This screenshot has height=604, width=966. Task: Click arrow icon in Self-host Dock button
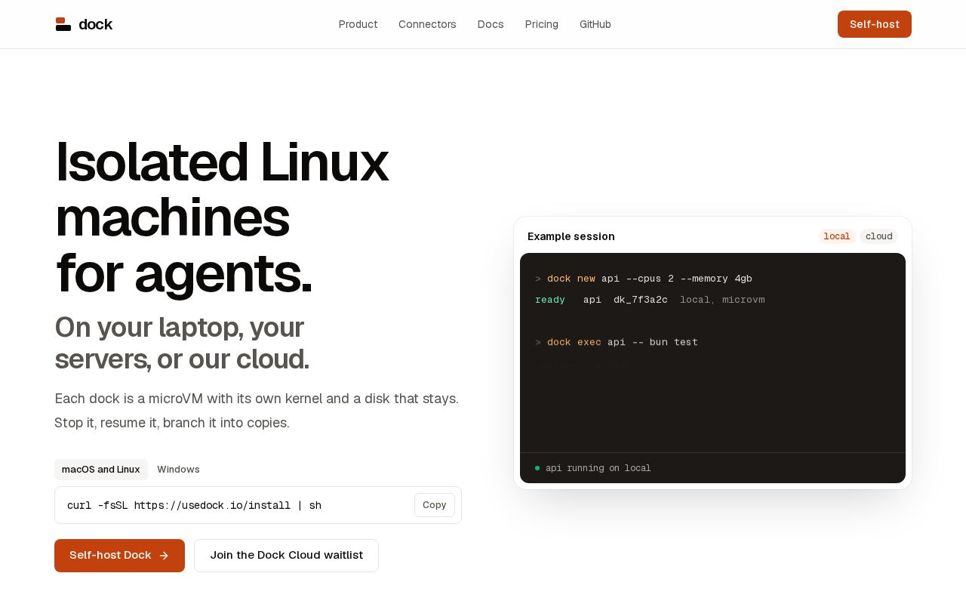[164, 556]
